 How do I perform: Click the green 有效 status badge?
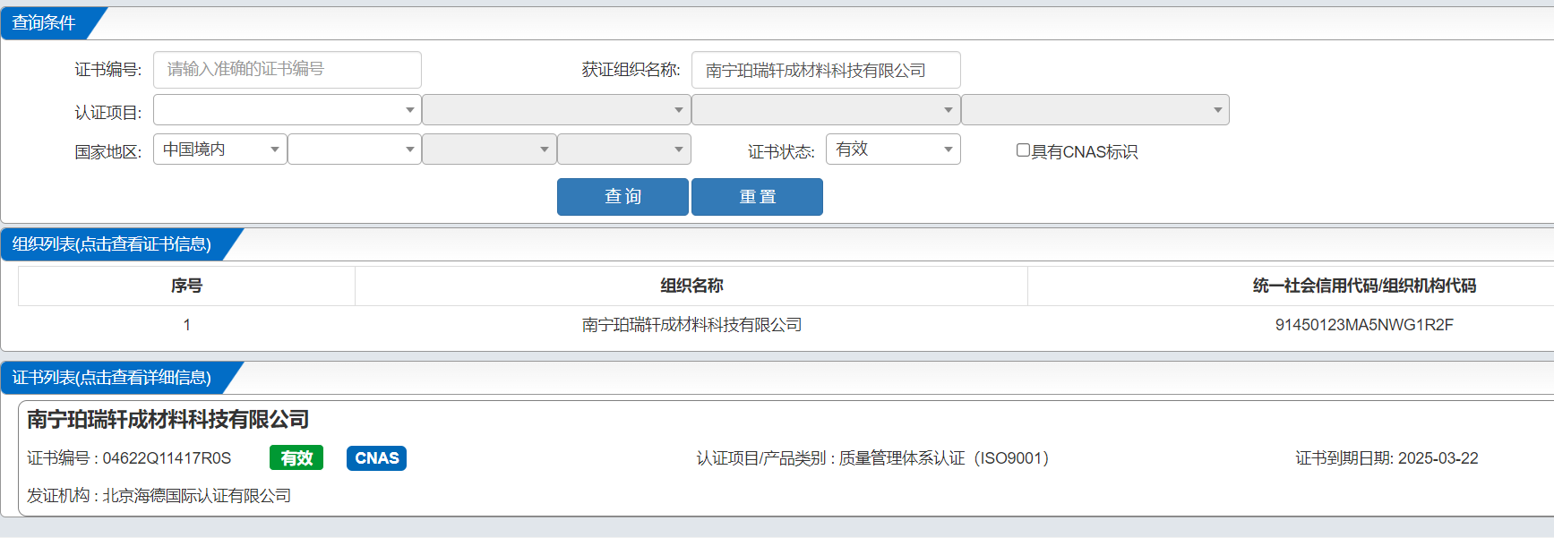[296, 458]
